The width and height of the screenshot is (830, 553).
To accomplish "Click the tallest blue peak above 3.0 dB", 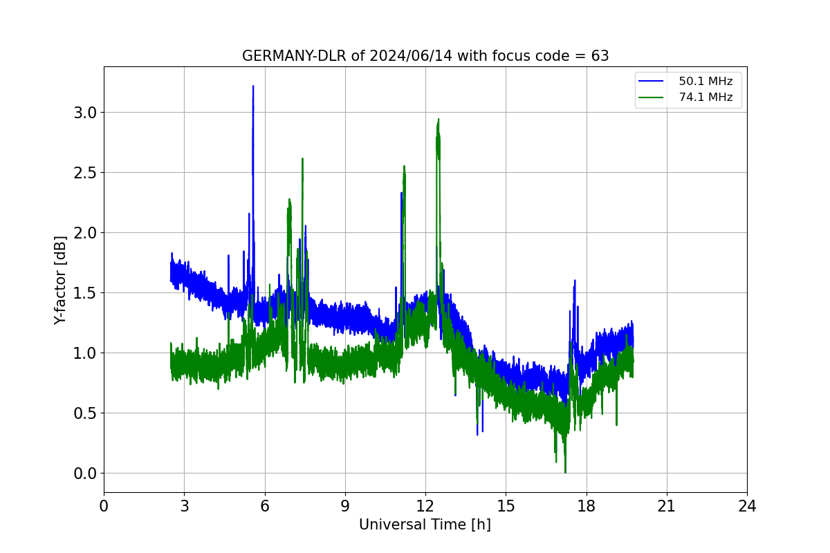I will pos(253,87).
